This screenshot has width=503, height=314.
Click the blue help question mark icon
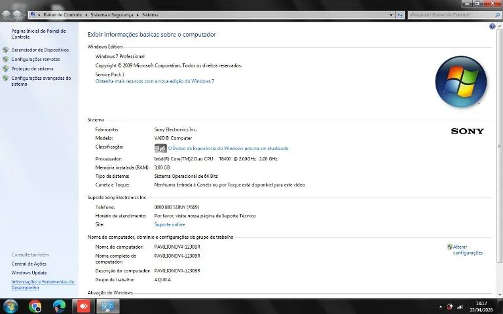pos(492,26)
